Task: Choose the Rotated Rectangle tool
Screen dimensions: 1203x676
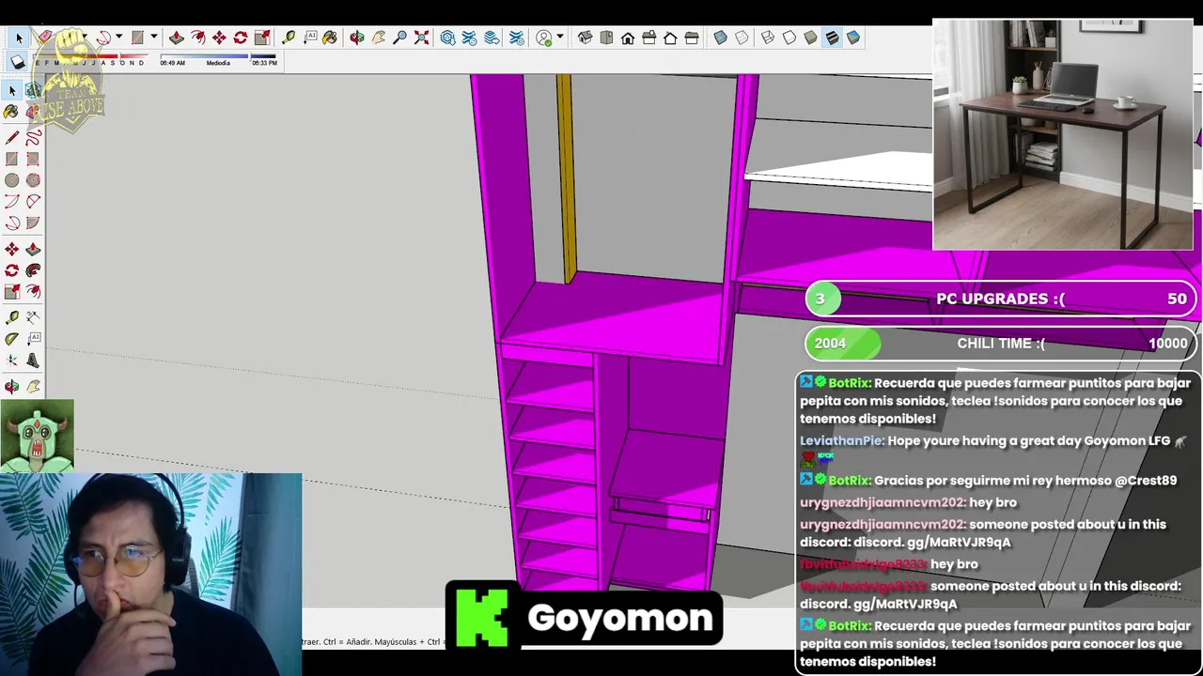Action: coord(33,159)
